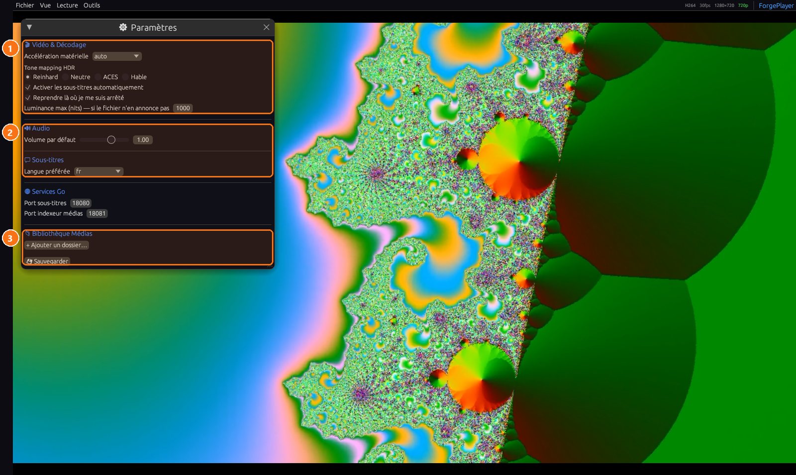Image resolution: width=796 pixels, height=475 pixels.
Task: Click the Audio speaker icon
Action: pos(27,128)
